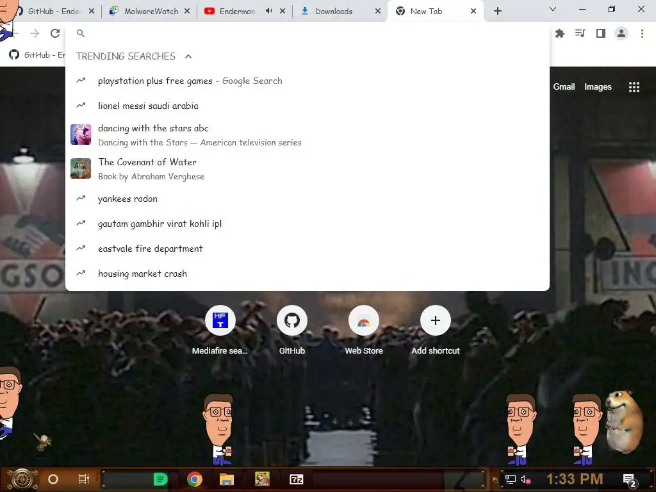656x492 pixels.
Task: Open 7-Zip from the taskbar
Action: click(296, 479)
